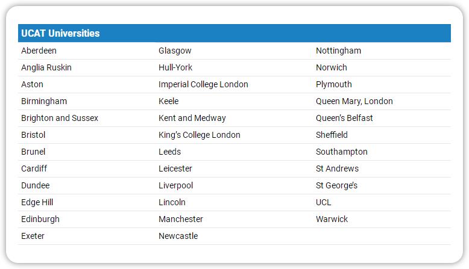Image resolution: width=469 pixels, height=269 pixels.
Task: Choose St George's from the list
Action: (x=337, y=186)
